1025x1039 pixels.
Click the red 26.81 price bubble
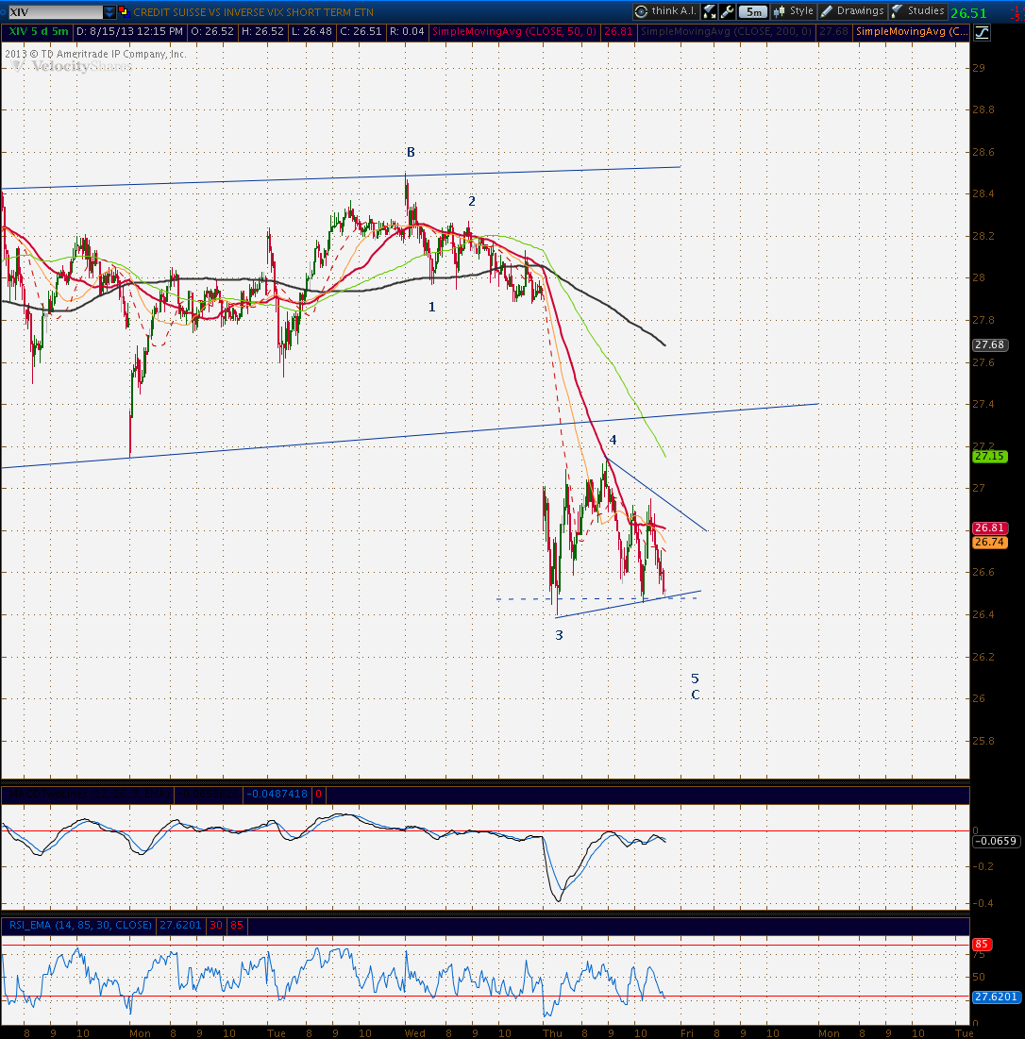(989, 528)
